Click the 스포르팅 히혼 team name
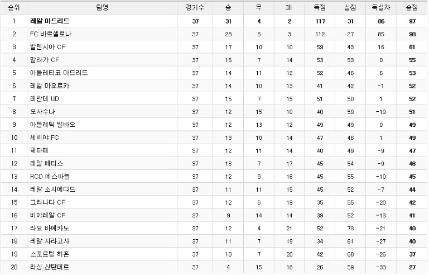The image size is (429, 275). [x=50, y=254]
